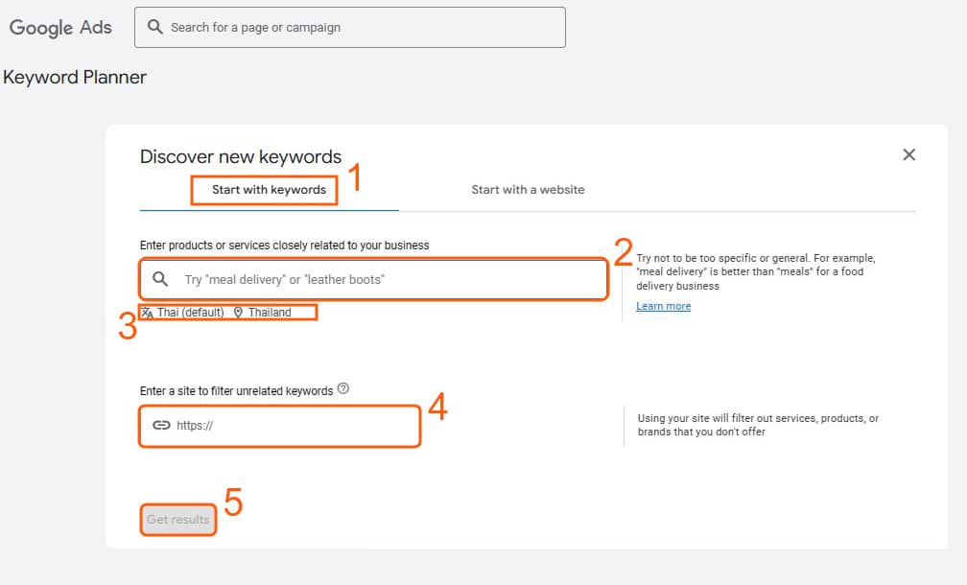Open the Thai (default) language selector

click(190, 313)
